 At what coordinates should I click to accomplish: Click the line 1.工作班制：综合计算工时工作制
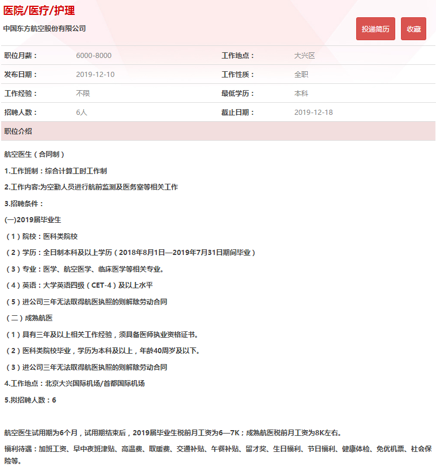(x=56, y=171)
